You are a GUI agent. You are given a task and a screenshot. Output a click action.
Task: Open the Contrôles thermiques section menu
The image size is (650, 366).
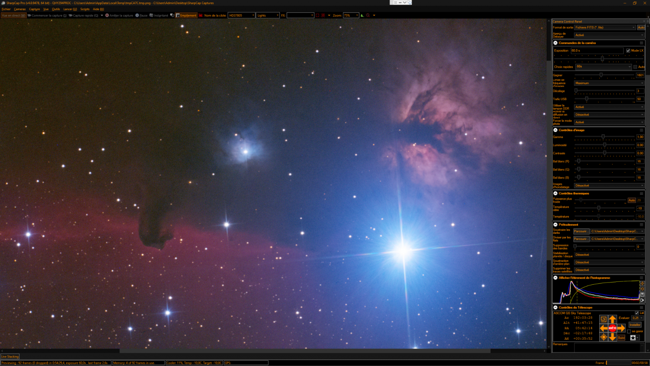point(641,193)
